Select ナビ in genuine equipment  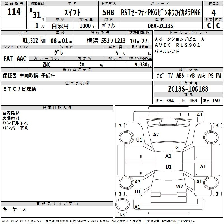160,75
